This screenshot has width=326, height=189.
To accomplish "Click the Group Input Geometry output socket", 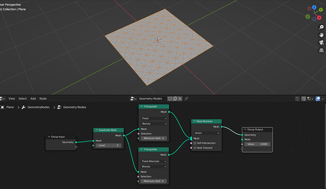I will coord(76,142).
